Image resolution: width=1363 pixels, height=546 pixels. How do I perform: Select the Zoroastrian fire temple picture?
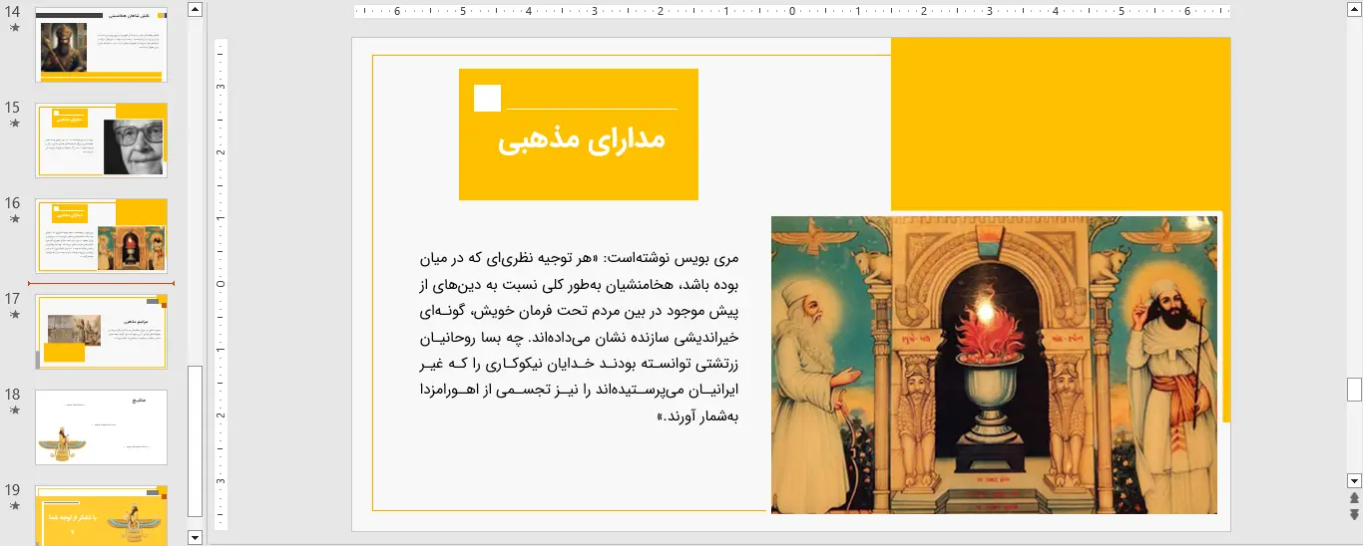click(x=994, y=365)
